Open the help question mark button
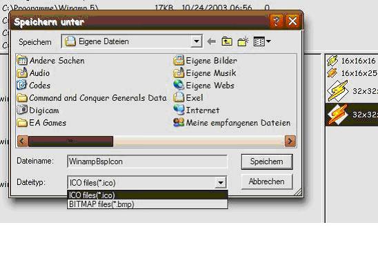 [277, 21]
